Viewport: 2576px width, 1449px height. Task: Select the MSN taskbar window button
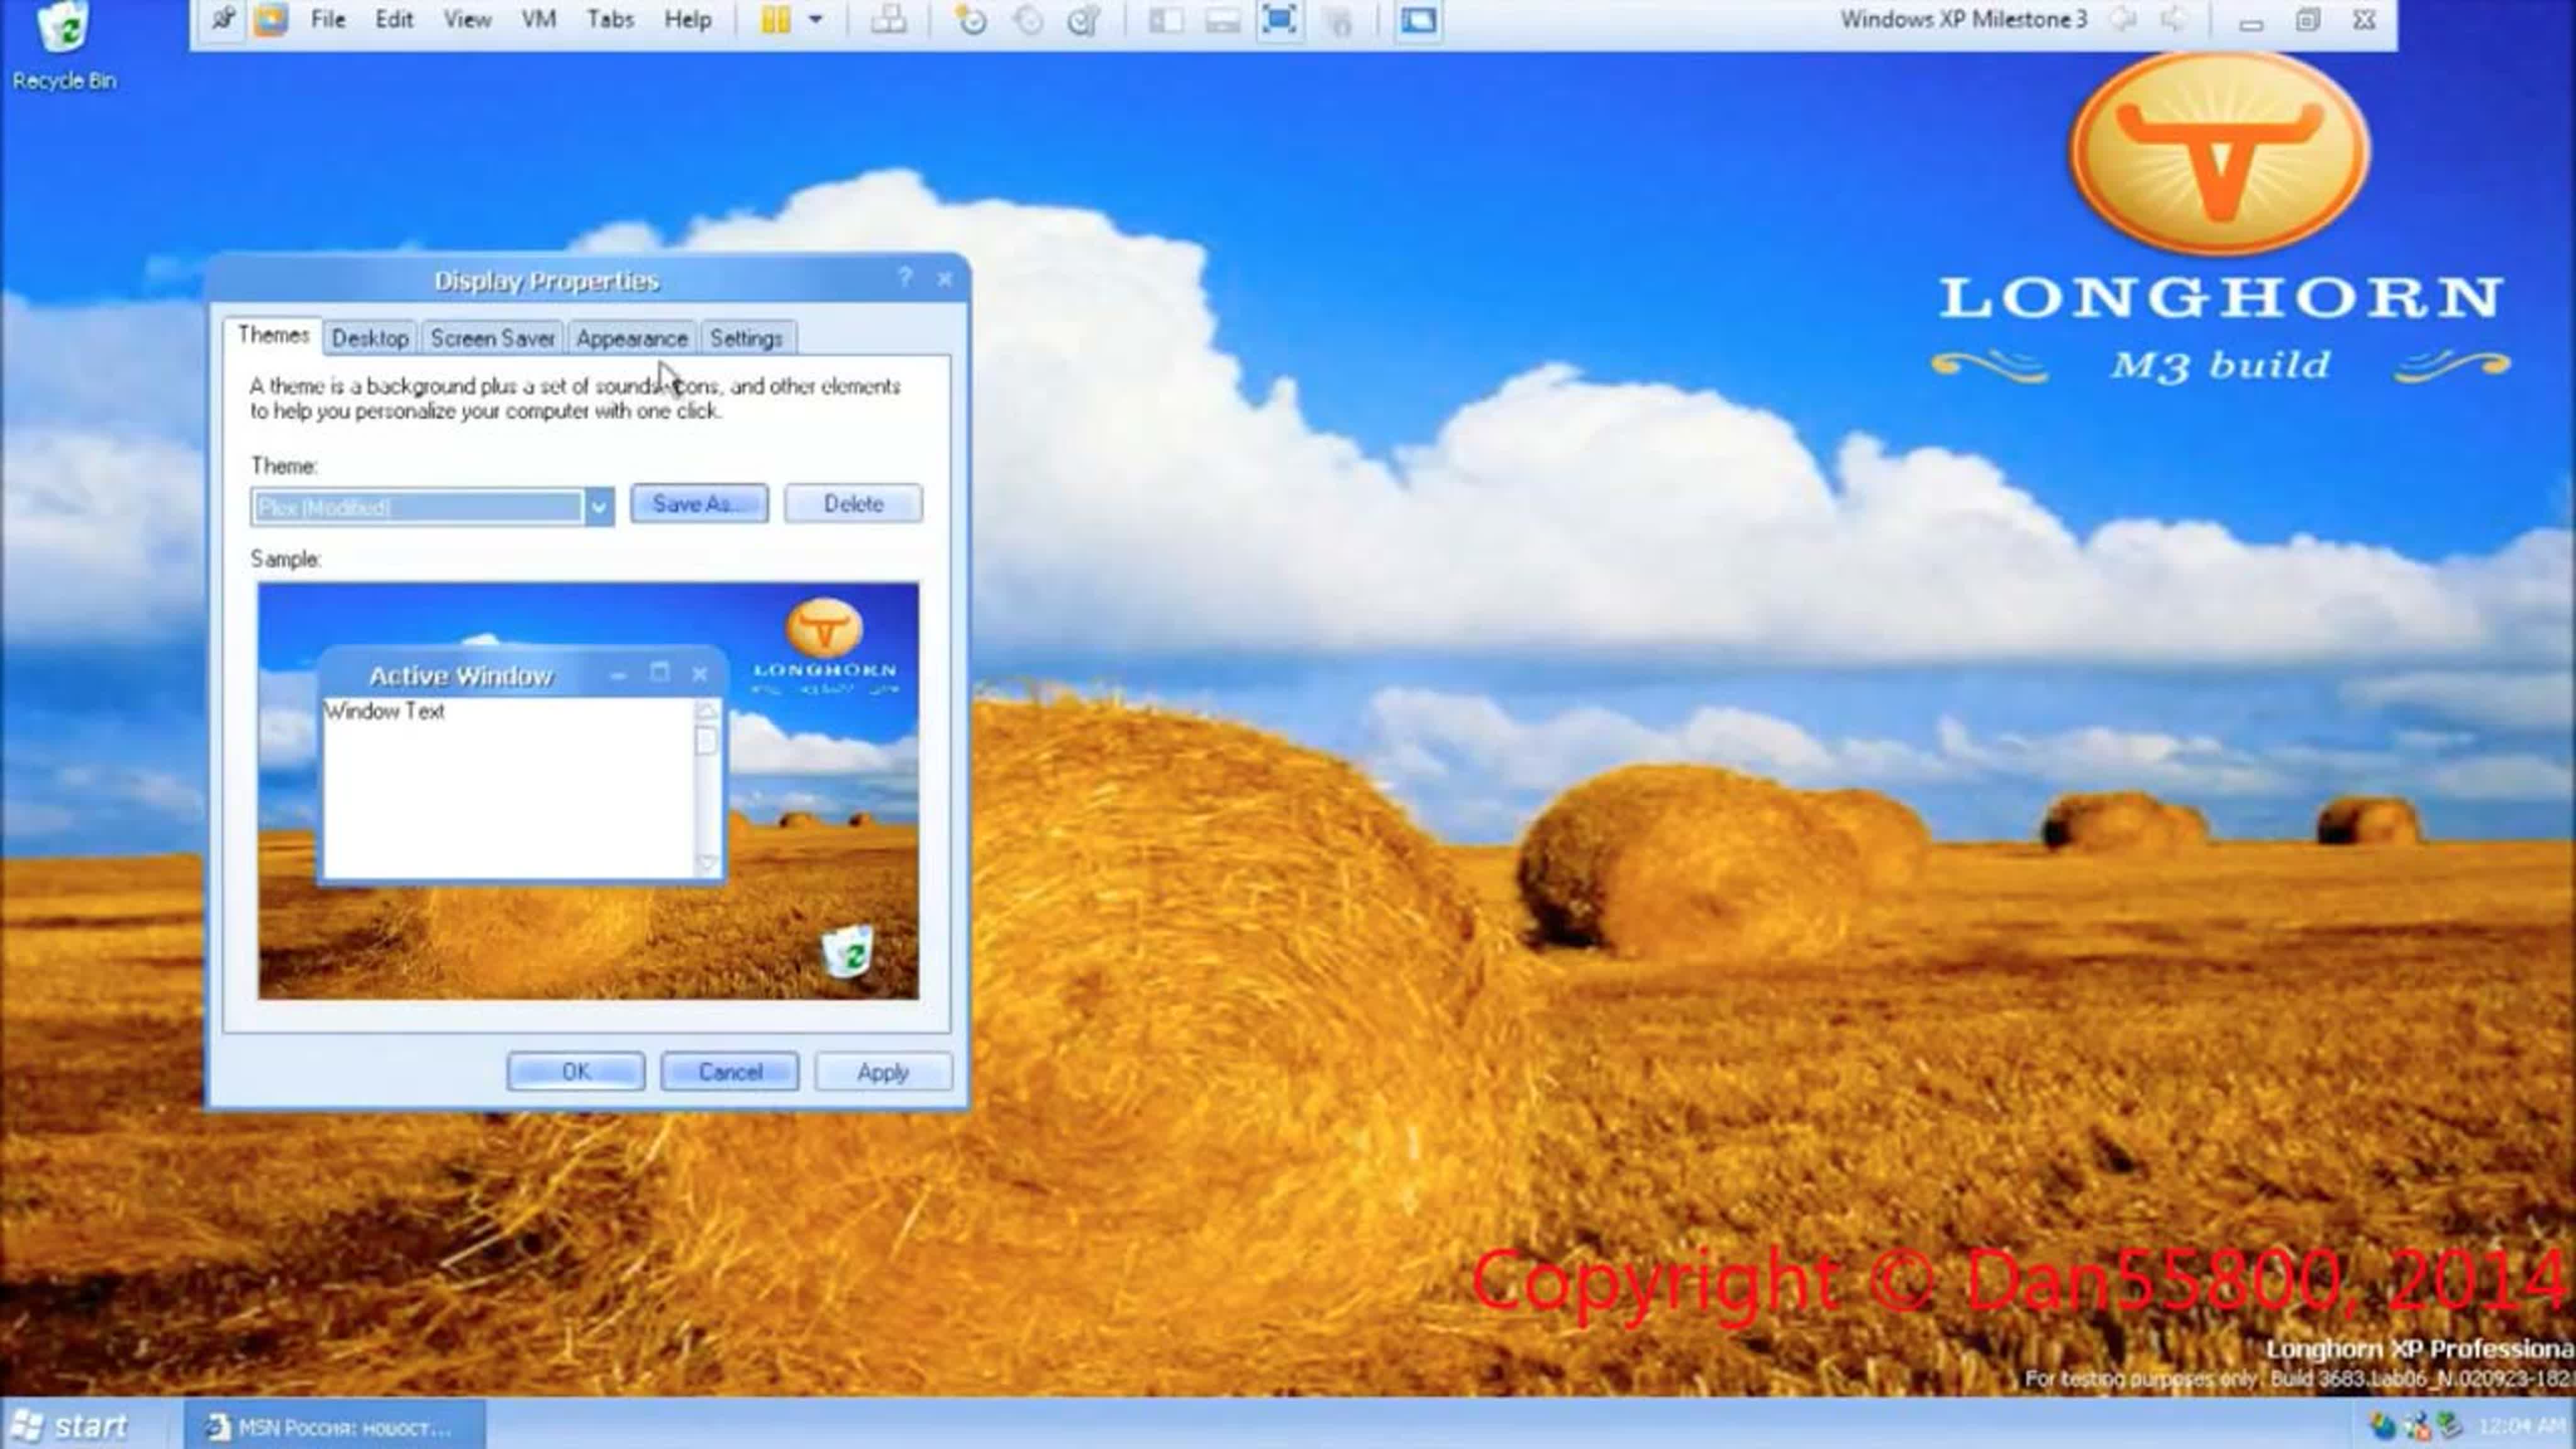334,1427
